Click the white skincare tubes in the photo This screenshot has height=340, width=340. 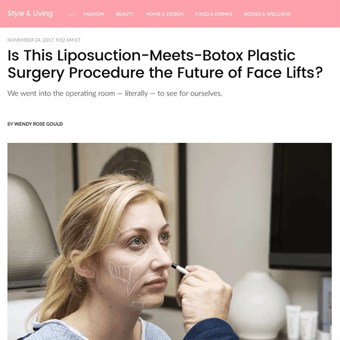click(301, 321)
